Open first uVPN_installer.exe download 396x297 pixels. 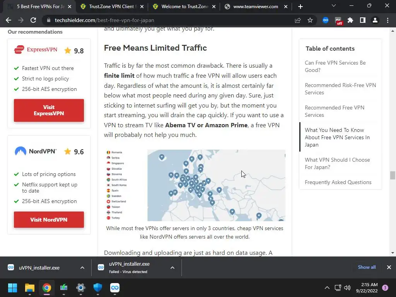click(x=39, y=268)
